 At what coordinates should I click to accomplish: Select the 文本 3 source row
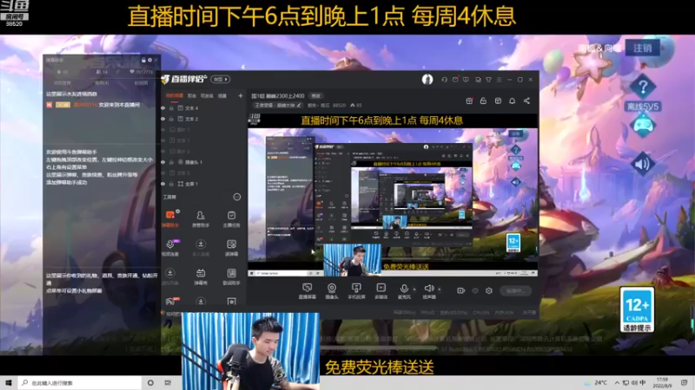202,172
